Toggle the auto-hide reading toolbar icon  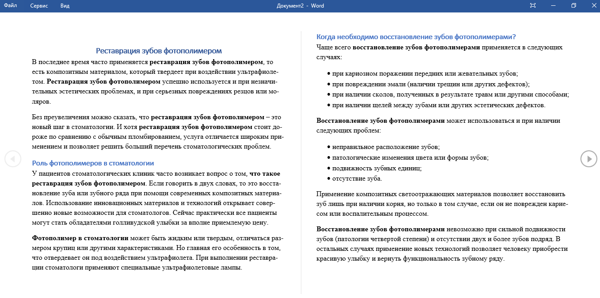(x=533, y=6)
